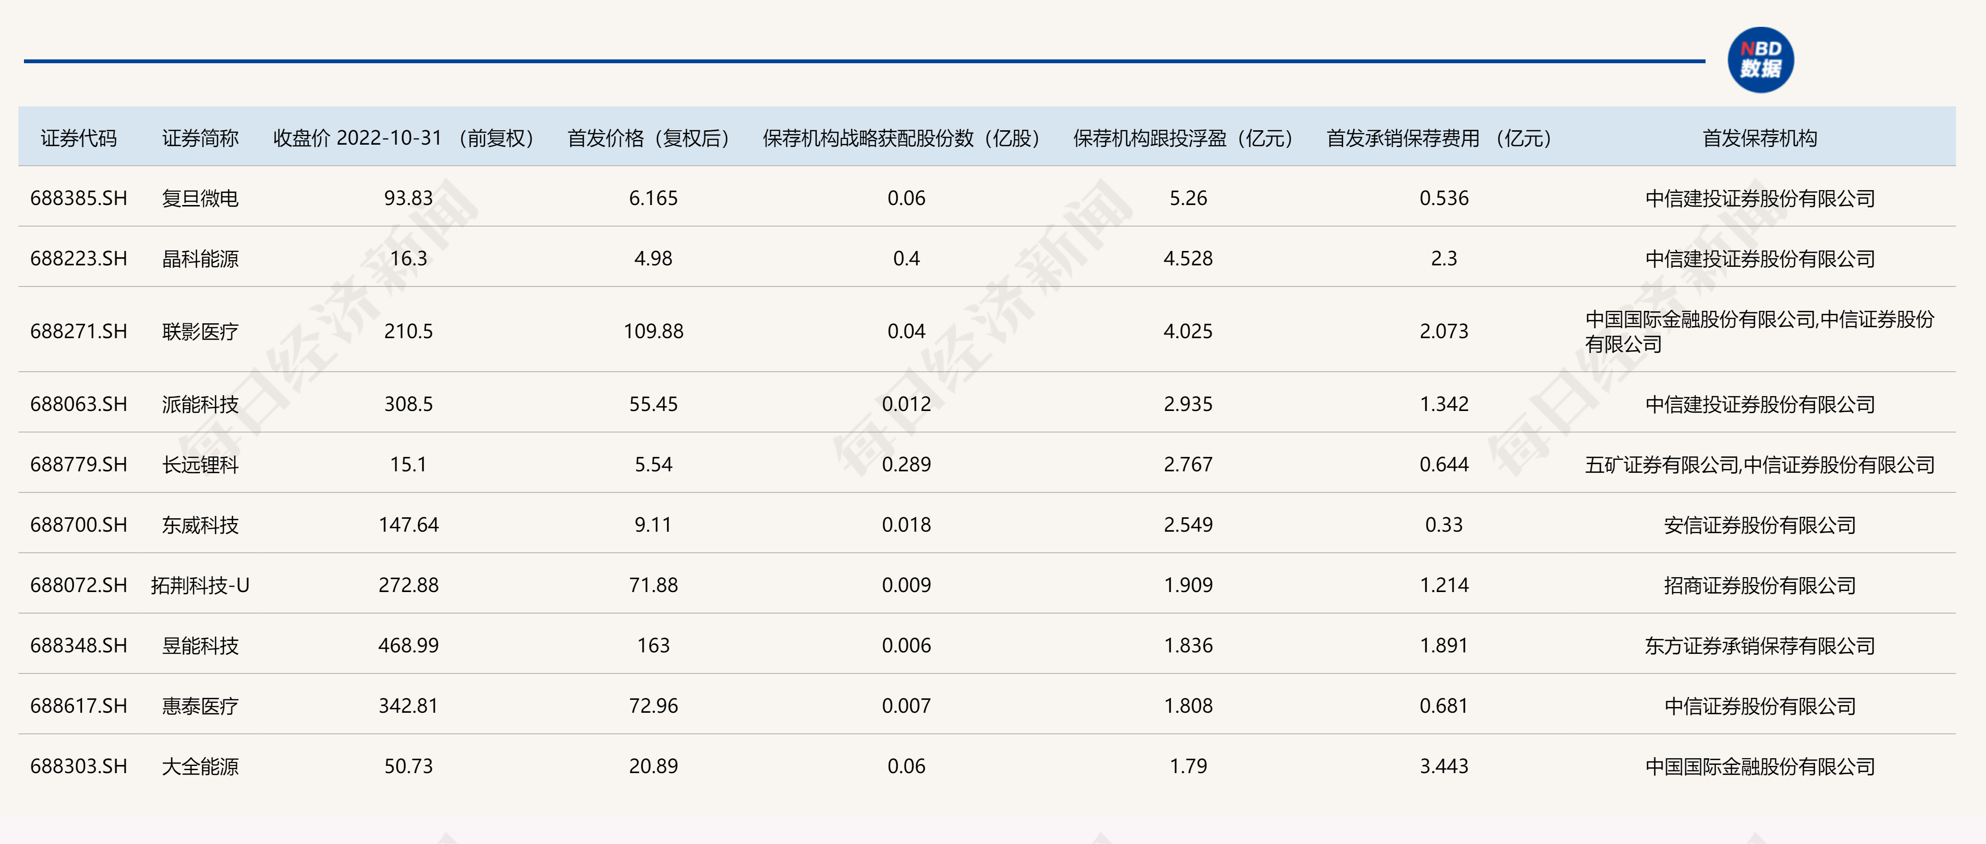
Task: Select stock code 688072.SH
Action: point(79,585)
